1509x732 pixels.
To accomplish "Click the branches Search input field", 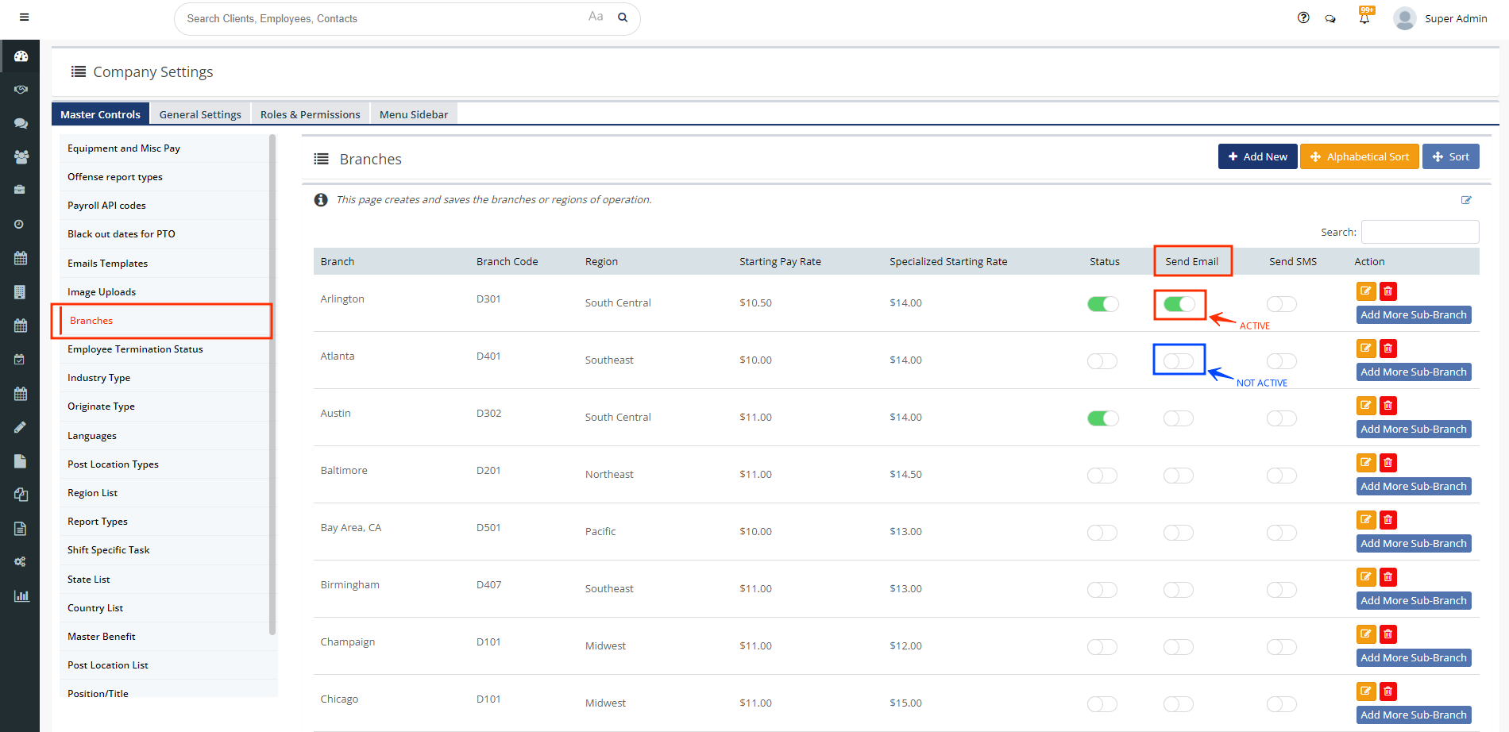I will point(1419,232).
